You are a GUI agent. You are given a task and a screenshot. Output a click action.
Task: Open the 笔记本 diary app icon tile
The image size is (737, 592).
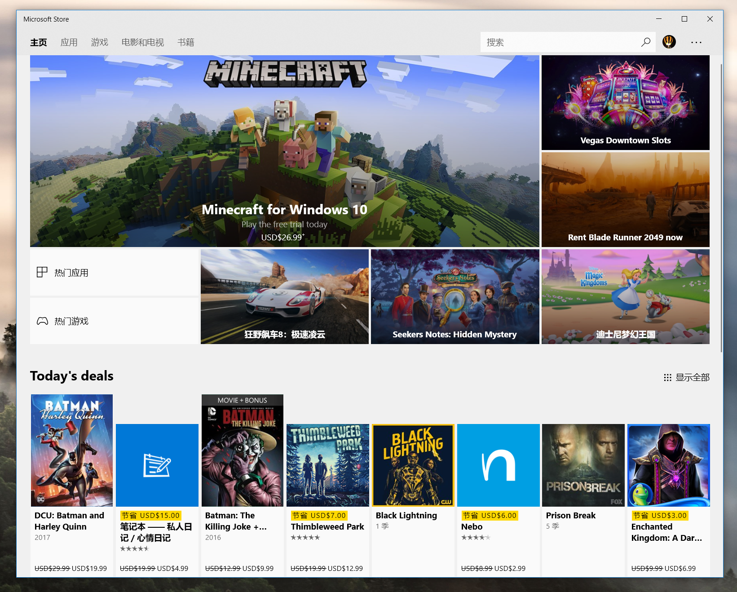pyautogui.click(x=157, y=465)
